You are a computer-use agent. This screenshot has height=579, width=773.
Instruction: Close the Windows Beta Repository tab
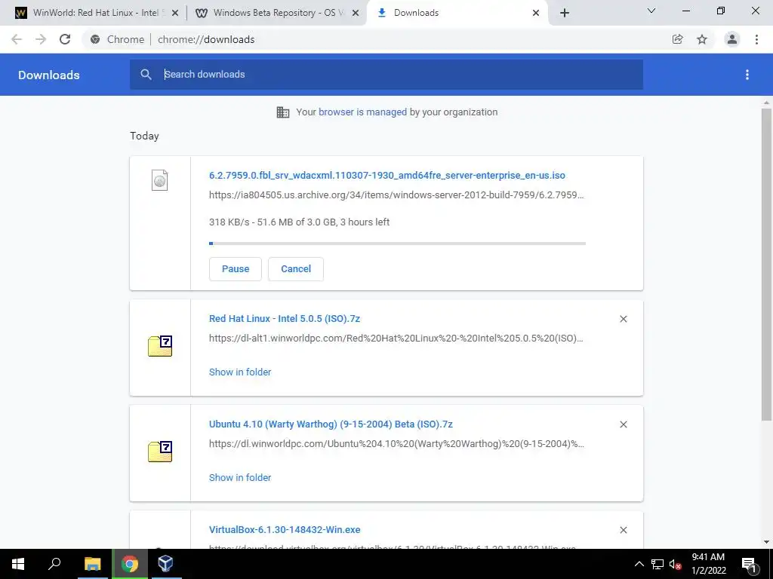tap(356, 14)
